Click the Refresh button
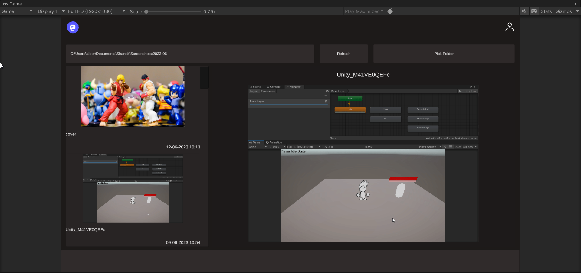Screen dimensions: 581x273 [x=344, y=54]
